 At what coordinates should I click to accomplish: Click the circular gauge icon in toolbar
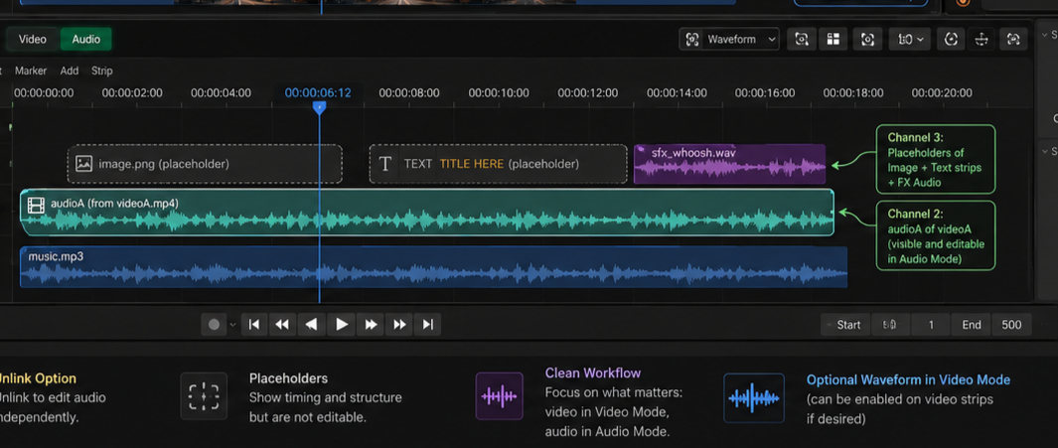pos(951,39)
